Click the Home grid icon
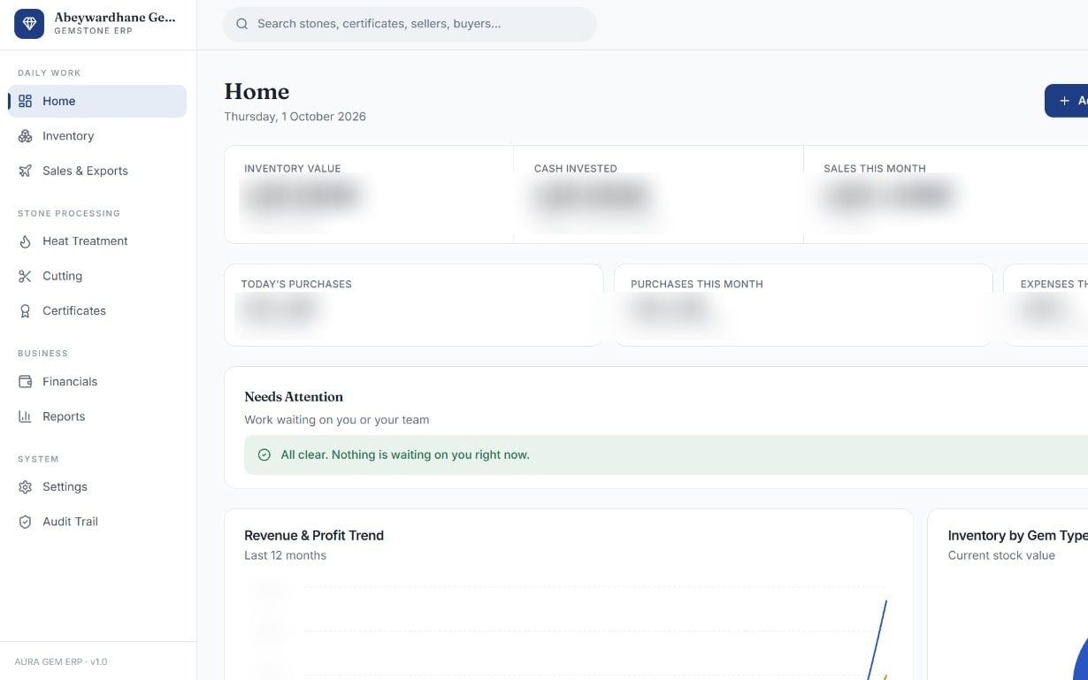The width and height of the screenshot is (1088, 680). [x=25, y=101]
